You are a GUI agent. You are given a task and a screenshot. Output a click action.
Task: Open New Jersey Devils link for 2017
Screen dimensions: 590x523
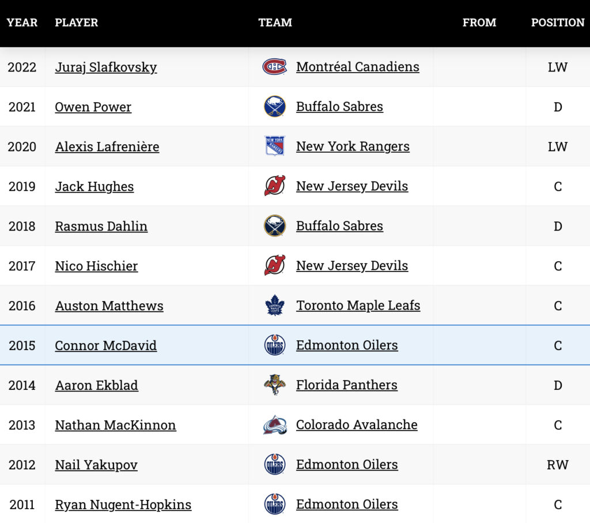coord(352,266)
